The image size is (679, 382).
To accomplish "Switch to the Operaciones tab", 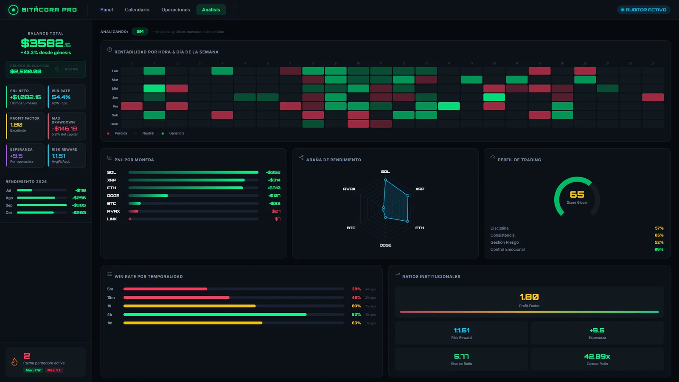I will pos(176,10).
